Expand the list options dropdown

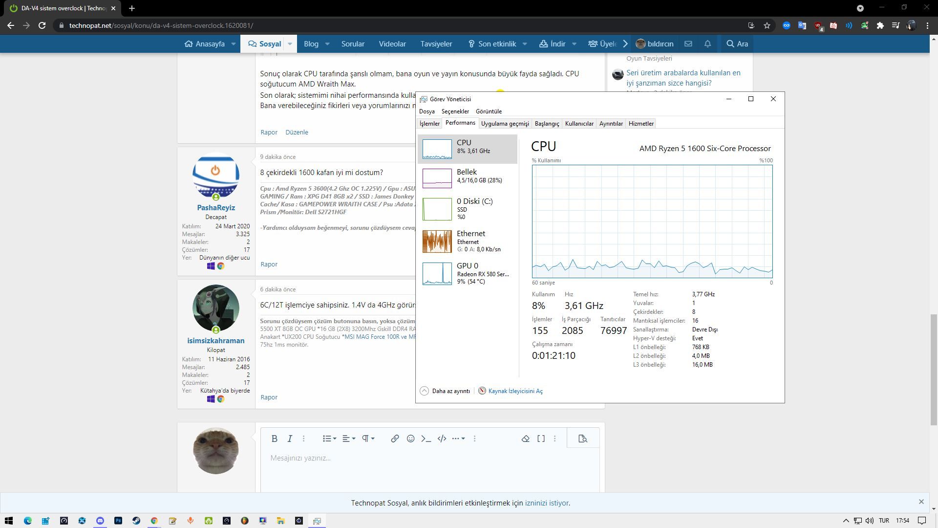pos(329,439)
